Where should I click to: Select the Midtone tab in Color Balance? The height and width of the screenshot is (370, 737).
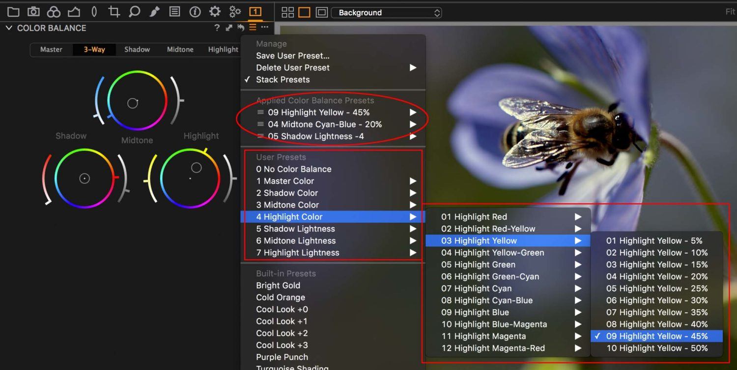pyautogui.click(x=180, y=50)
